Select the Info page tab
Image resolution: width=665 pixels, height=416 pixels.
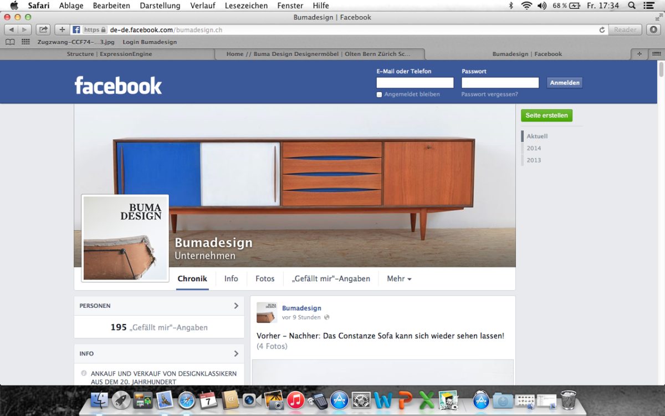click(231, 279)
